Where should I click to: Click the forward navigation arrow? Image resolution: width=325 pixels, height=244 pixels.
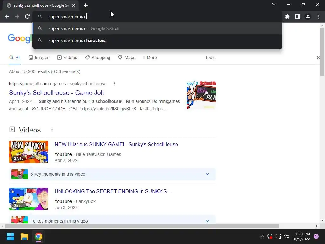[17, 17]
